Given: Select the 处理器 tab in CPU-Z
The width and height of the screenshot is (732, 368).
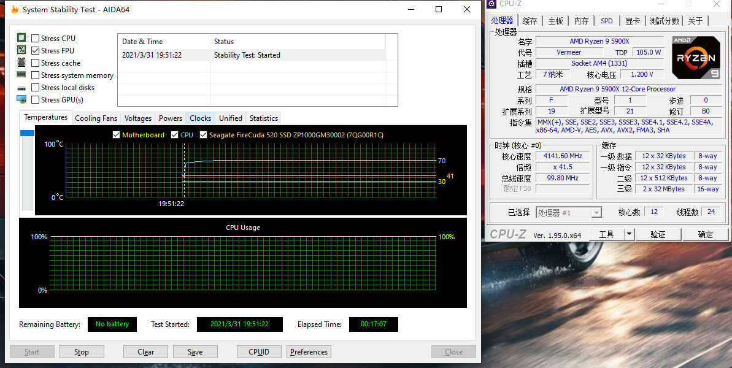Looking at the screenshot, I should [503, 20].
